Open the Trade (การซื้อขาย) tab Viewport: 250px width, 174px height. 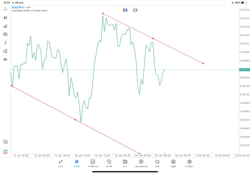pos(93,163)
